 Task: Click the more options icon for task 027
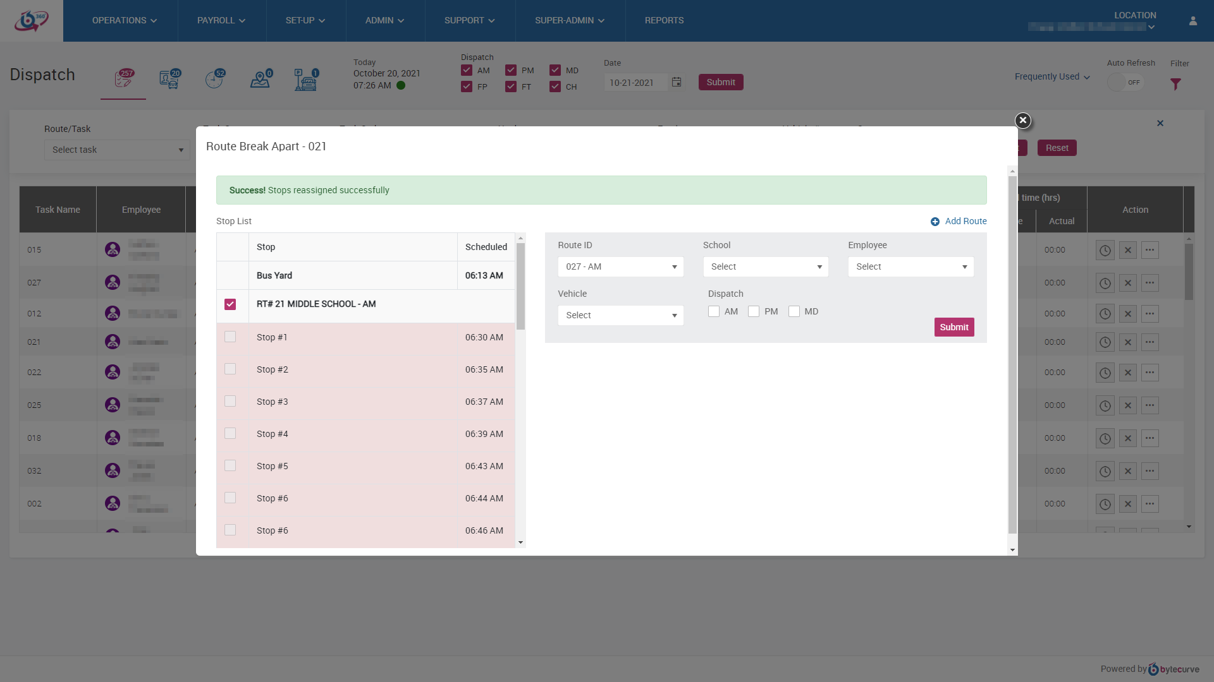tap(1150, 283)
